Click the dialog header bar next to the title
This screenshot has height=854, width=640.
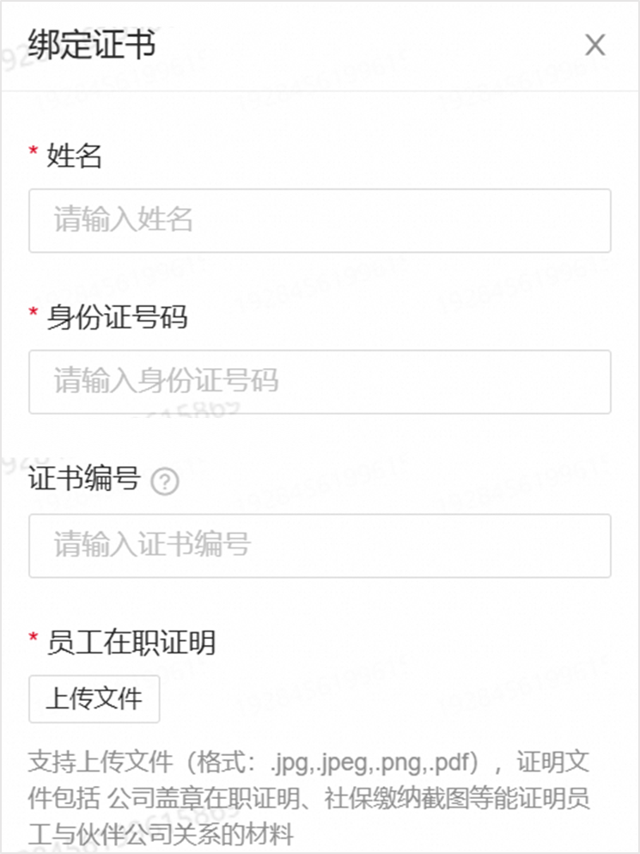pos(370,45)
